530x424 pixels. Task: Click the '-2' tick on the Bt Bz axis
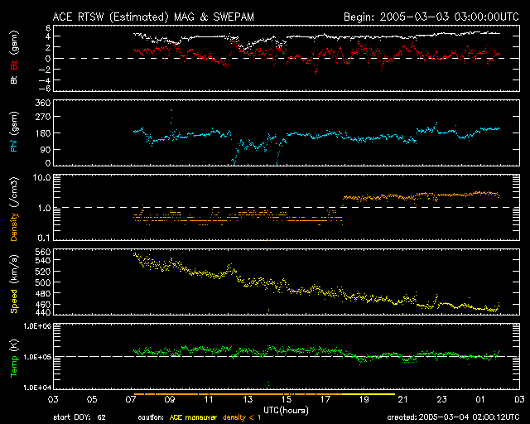tap(45, 70)
